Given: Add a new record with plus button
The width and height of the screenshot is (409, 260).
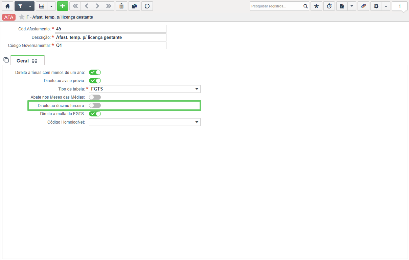Looking at the screenshot, I should pos(63,6).
